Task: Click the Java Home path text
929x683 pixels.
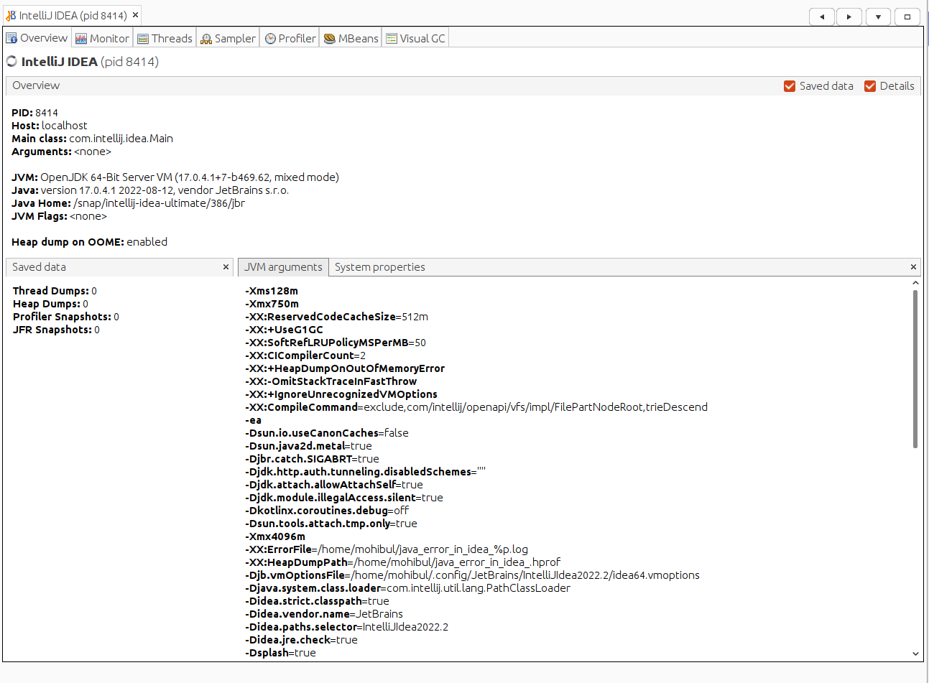Action: pos(128,203)
